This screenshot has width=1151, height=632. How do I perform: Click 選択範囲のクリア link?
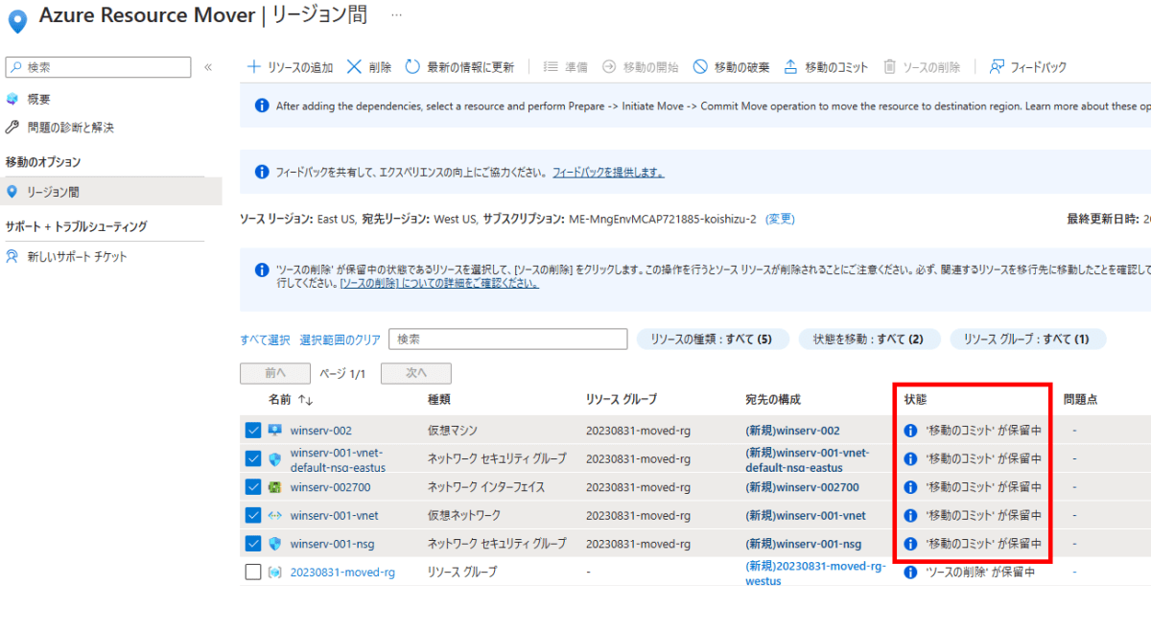(x=340, y=339)
